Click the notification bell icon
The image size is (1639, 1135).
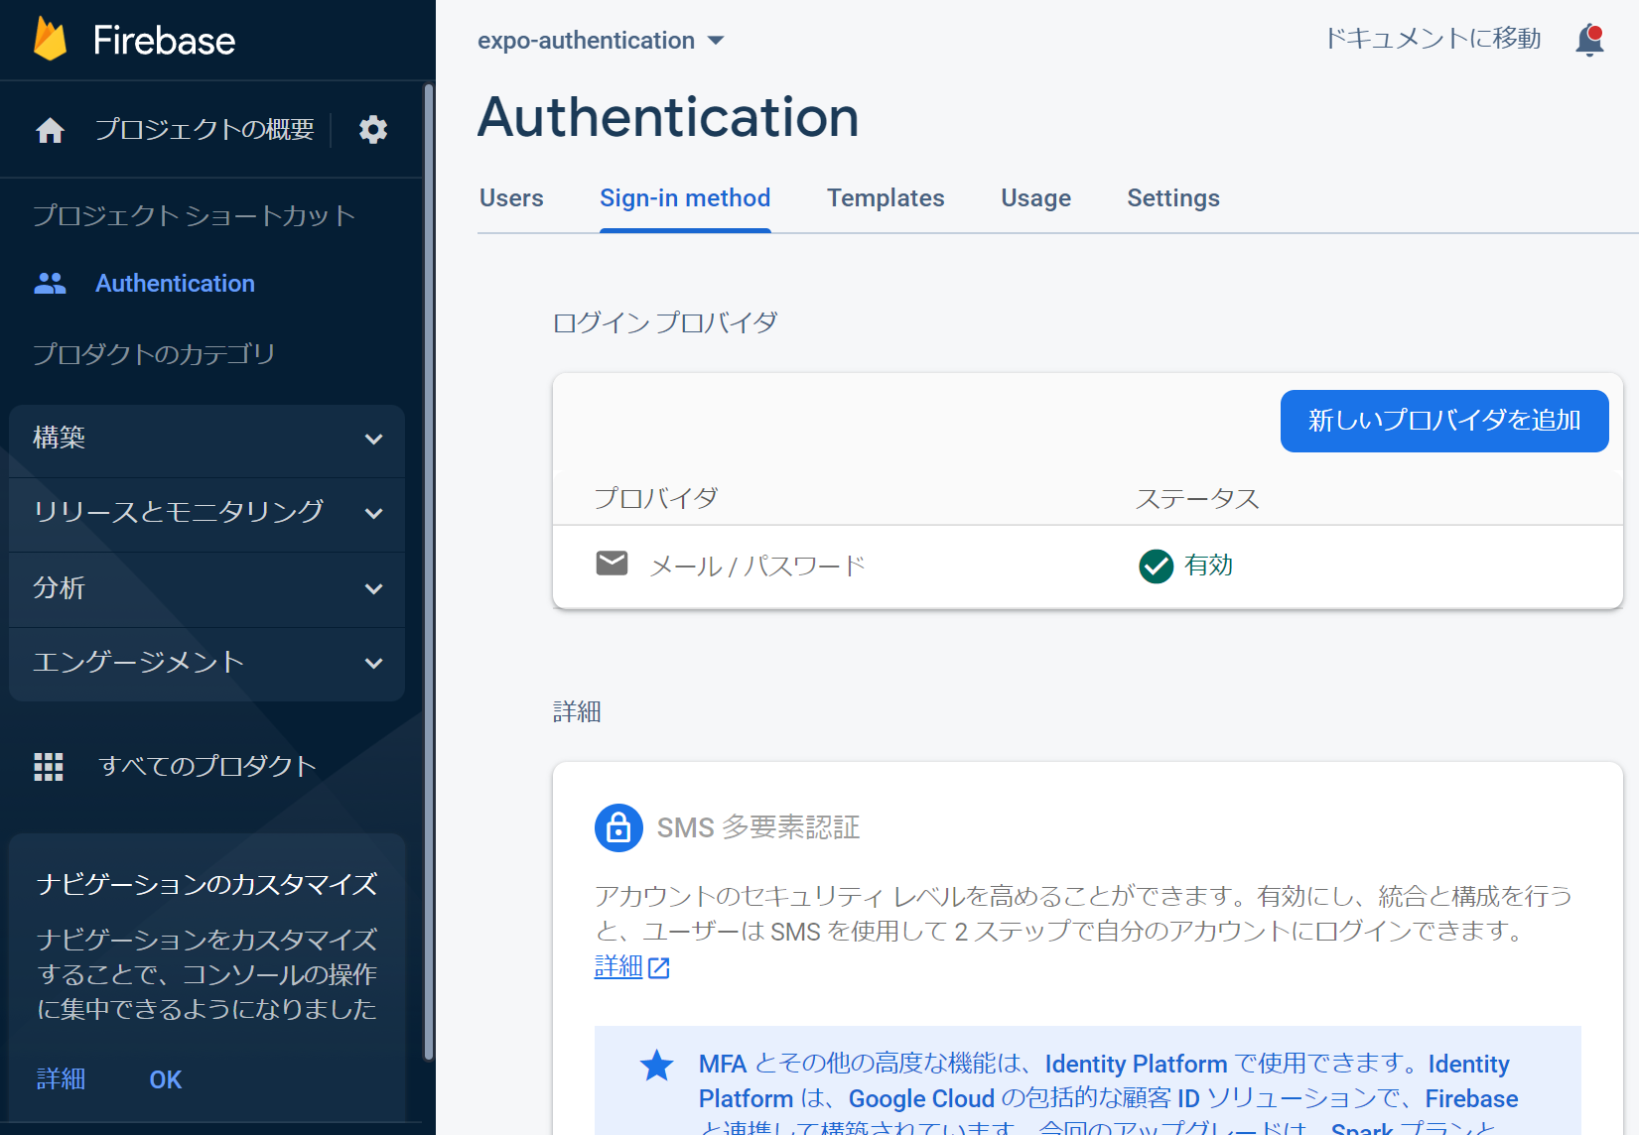coord(1589,40)
